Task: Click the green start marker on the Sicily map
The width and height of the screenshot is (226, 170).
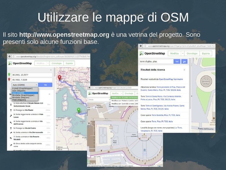Action: [x=79, y=110]
